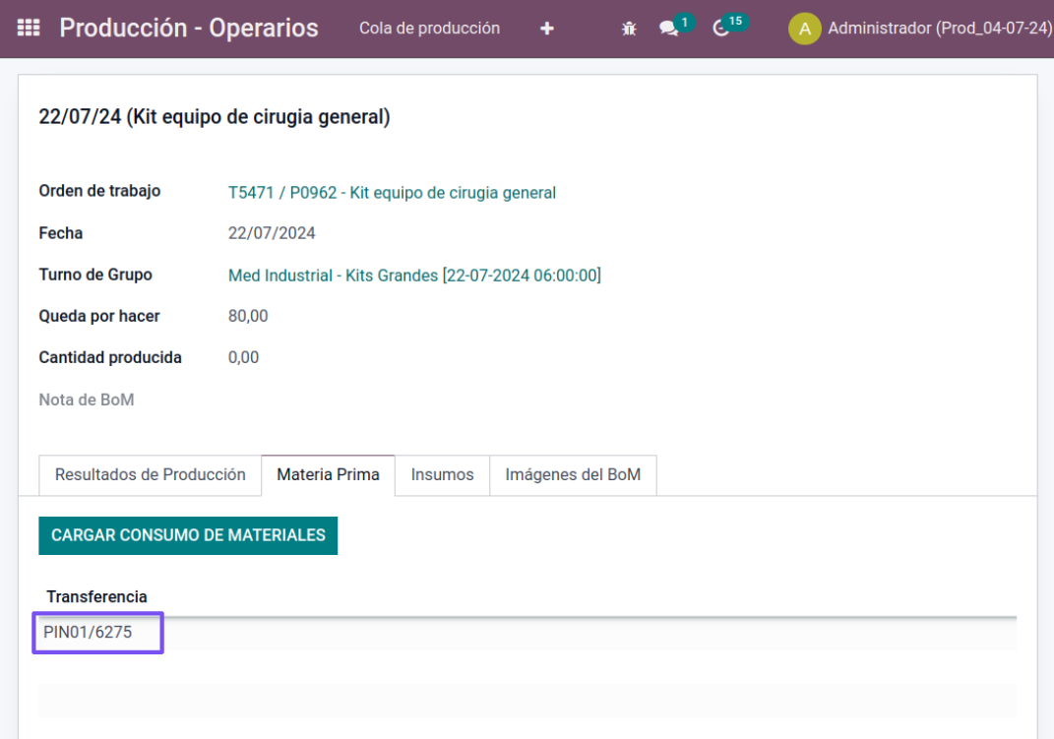1054x739 pixels.
Task: Expand the Administrator user menu
Action: (x=939, y=29)
